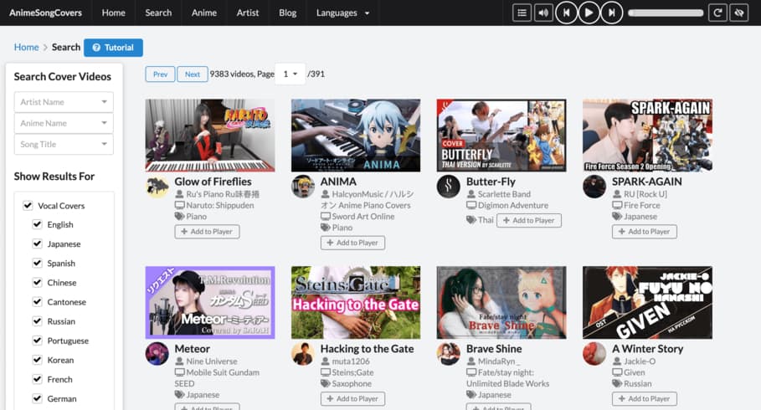Viewport: 761px width, 410px height.
Task: Toggle the hide-video eye icon
Action: (738, 13)
